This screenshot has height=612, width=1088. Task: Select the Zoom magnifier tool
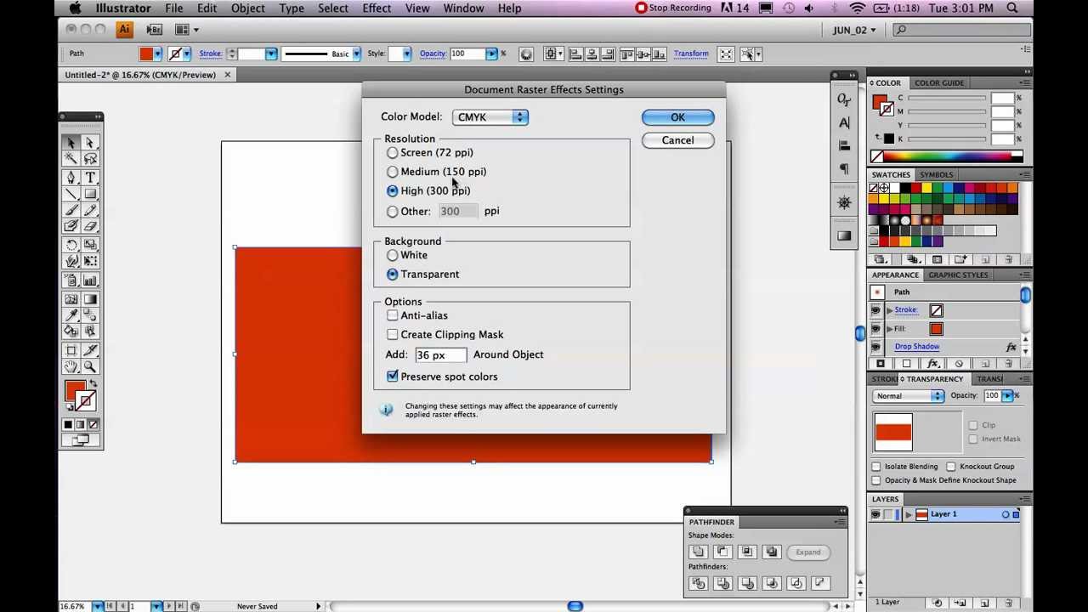(x=90, y=367)
